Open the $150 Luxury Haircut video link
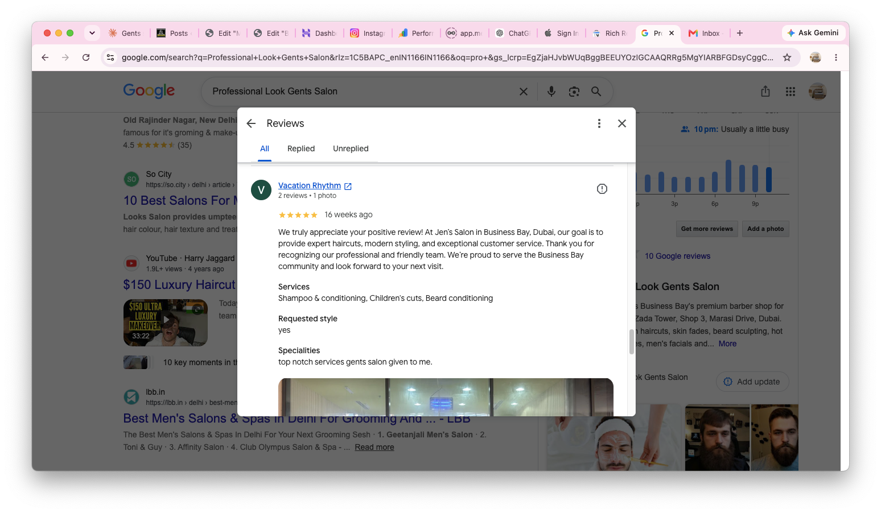 point(180,284)
